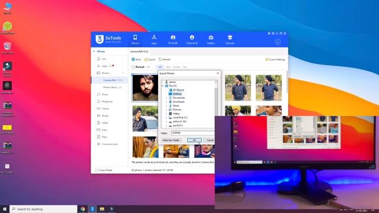Open the Windows Start menu
Viewport: 379px width, 213px height.
click(5, 209)
